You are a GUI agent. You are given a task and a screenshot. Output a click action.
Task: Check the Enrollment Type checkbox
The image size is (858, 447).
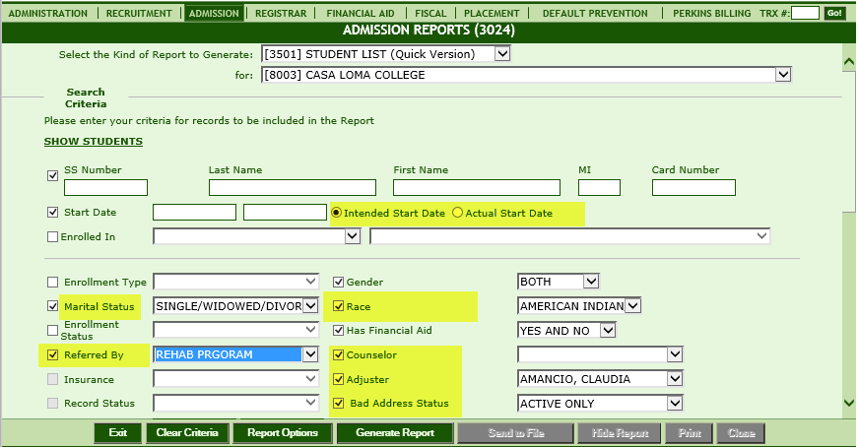pyautogui.click(x=52, y=283)
